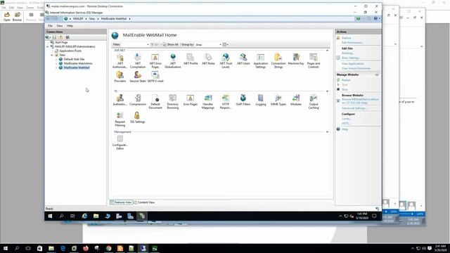
Task: Open the MIME Types feature
Action: [x=278, y=100]
